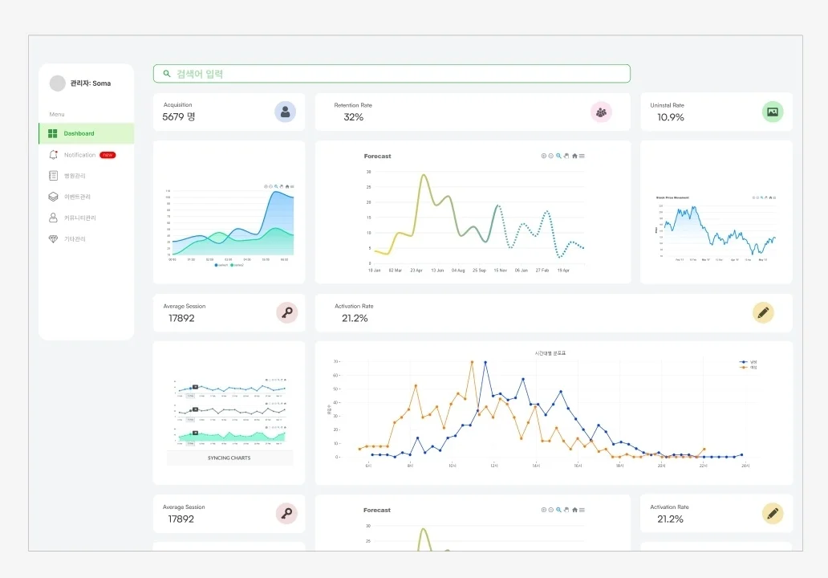Click the '32%' Retention Rate value

[x=353, y=117]
